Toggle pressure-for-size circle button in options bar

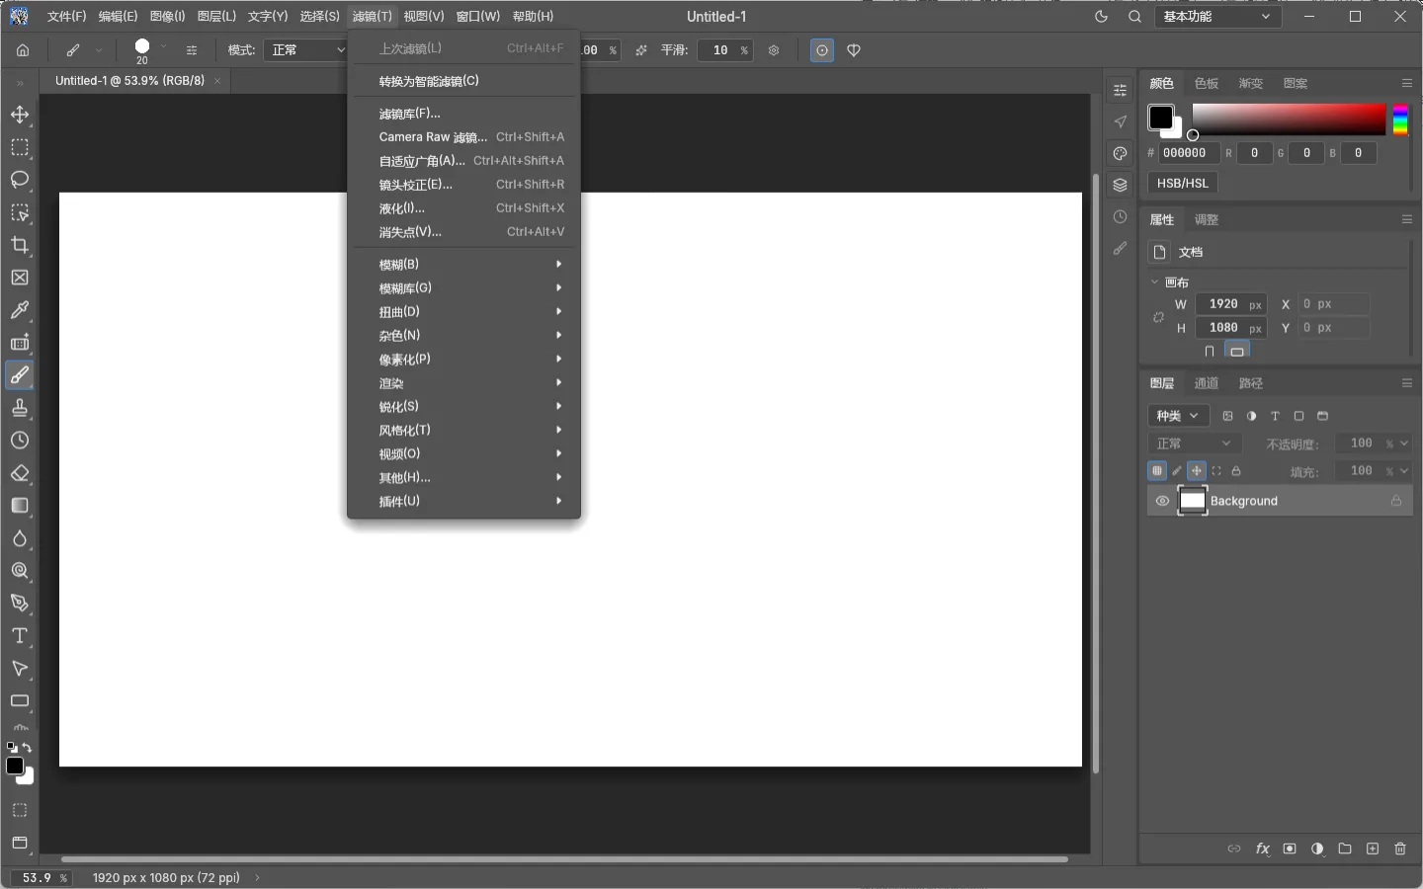[x=822, y=50]
